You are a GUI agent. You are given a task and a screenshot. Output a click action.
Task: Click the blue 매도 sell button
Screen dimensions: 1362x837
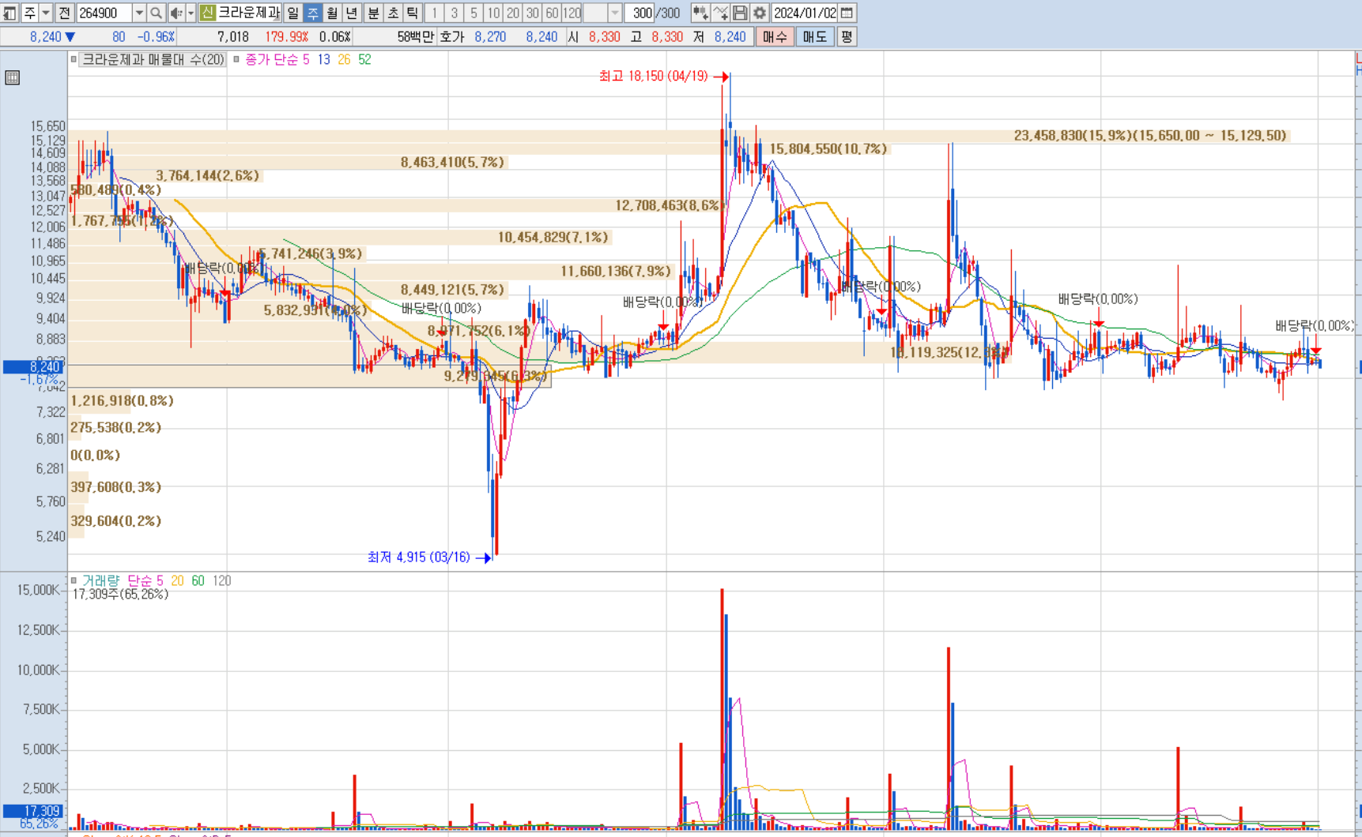(x=814, y=36)
